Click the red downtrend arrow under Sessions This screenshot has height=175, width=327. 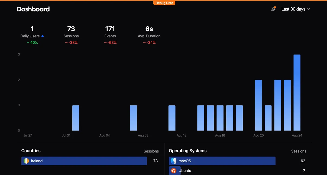66,43
